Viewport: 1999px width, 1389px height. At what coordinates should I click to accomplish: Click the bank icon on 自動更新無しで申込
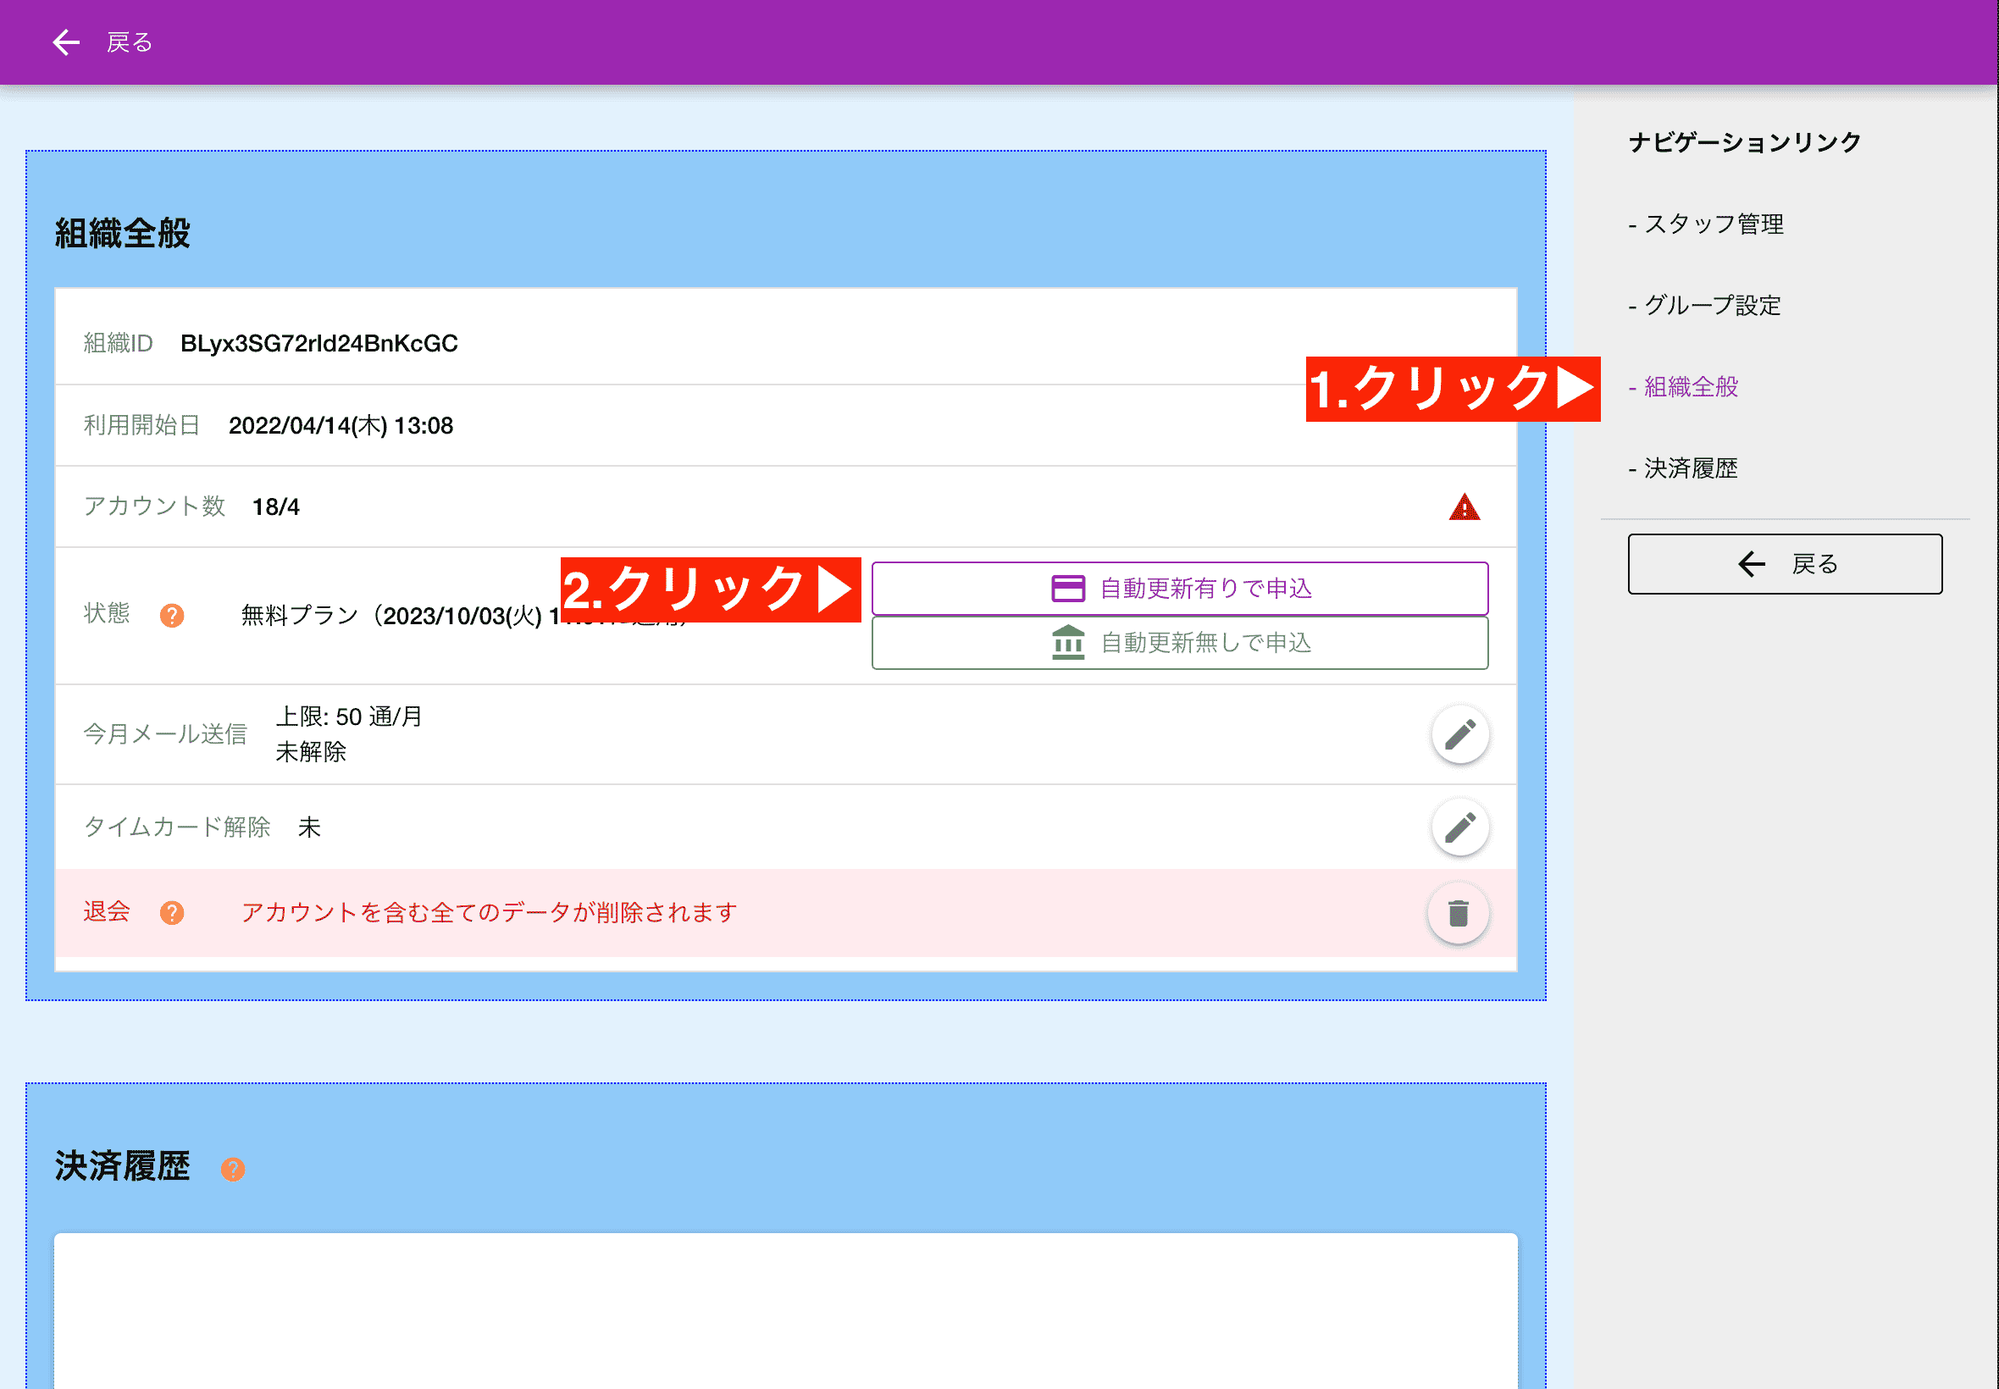pyautogui.click(x=1069, y=643)
